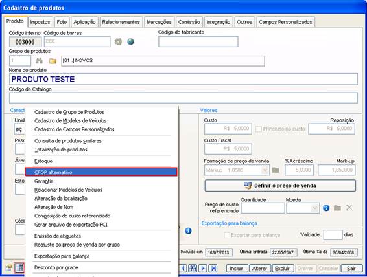This screenshot has height=277, width=367.
Task: Choose Emissão de etiquetas
Action: (x=101, y=236)
